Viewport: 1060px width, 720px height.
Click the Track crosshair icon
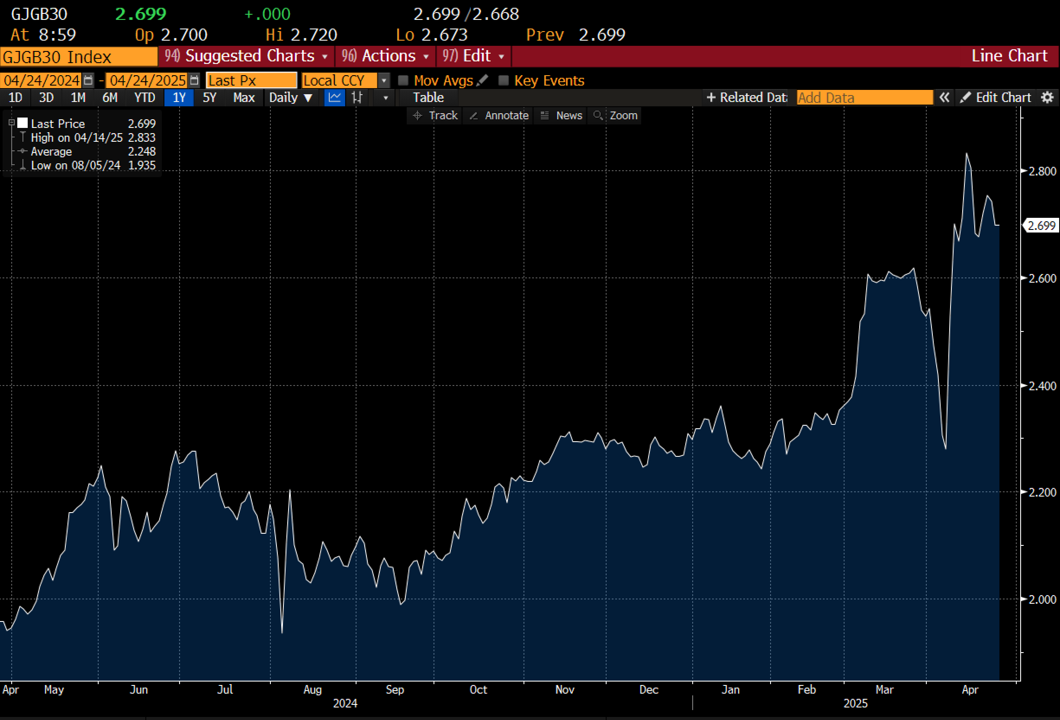418,116
